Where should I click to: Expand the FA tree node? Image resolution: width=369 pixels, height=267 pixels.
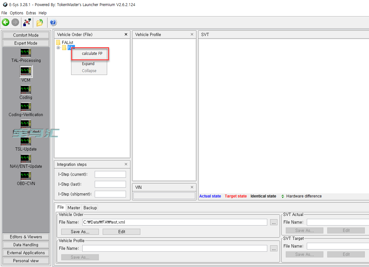click(58, 48)
